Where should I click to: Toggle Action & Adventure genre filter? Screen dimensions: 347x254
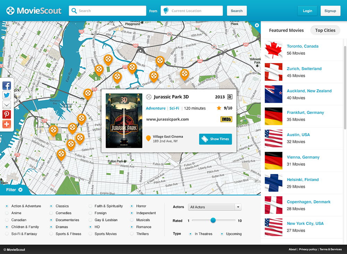coord(7,206)
